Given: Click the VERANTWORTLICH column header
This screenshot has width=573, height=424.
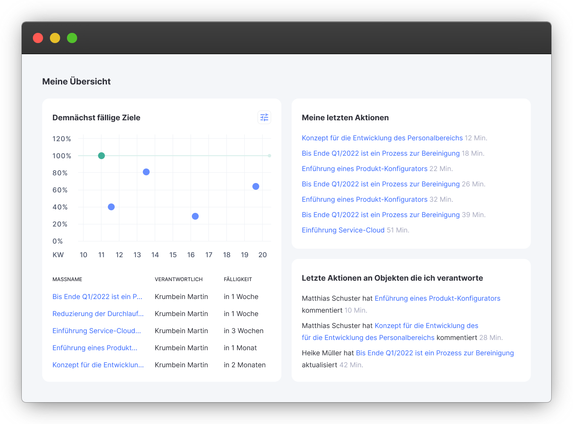Looking at the screenshot, I should pyautogui.click(x=179, y=279).
